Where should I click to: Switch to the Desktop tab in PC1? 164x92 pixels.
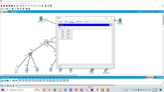[x=72, y=22]
